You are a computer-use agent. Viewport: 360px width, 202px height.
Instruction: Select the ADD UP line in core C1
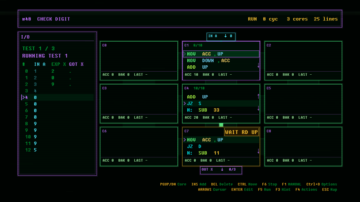[x=221, y=67]
